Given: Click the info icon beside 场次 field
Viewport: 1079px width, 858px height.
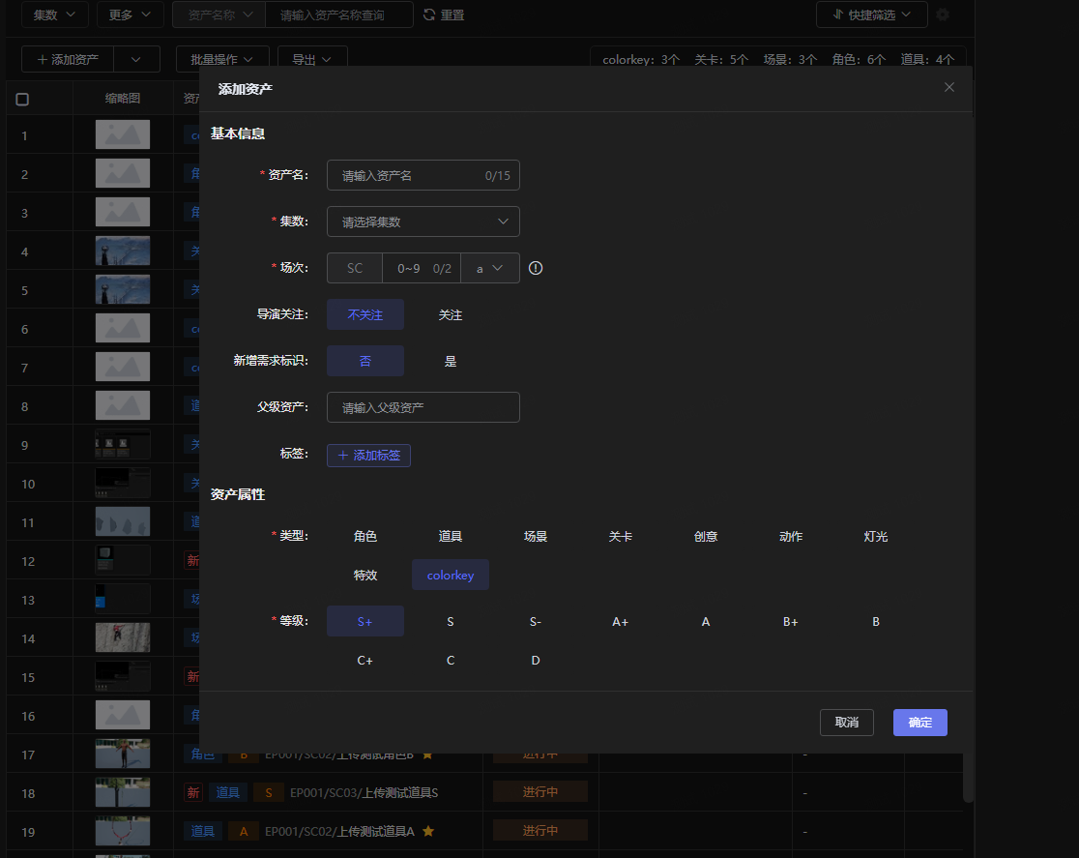Looking at the screenshot, I should 536,269.
